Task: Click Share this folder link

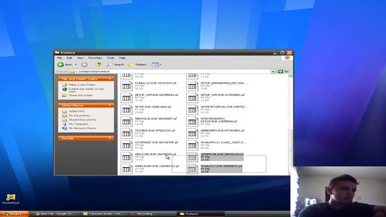Action: [x=80, y=95]
